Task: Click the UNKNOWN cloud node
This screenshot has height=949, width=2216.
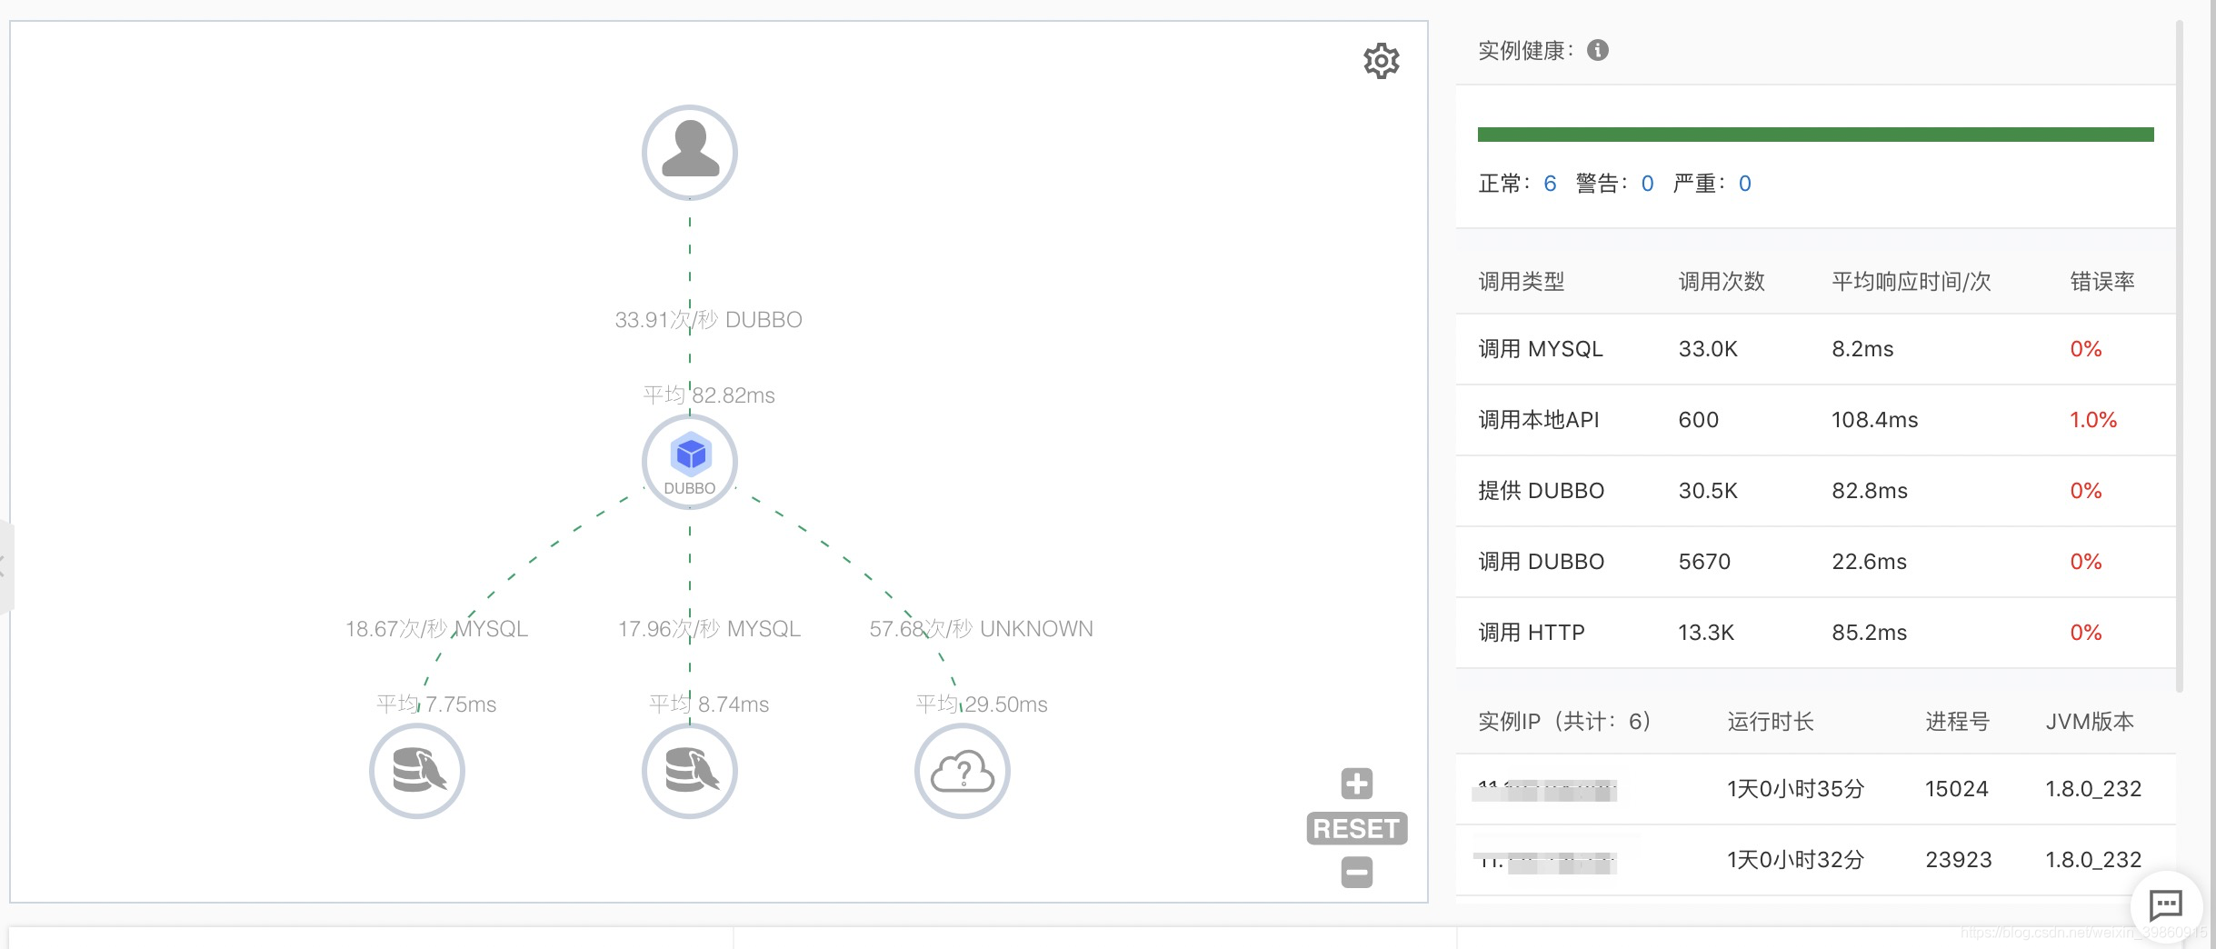Action: click(x=963, y=770)
